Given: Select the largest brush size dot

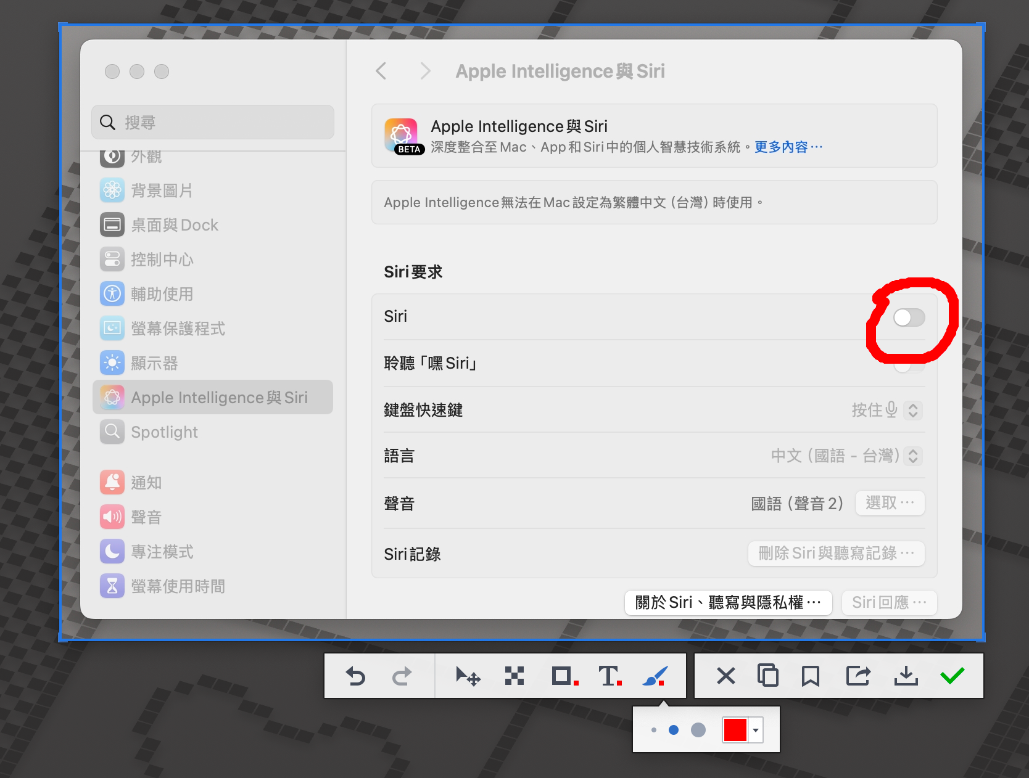Looking at the screenshot, I should [698, 730].
